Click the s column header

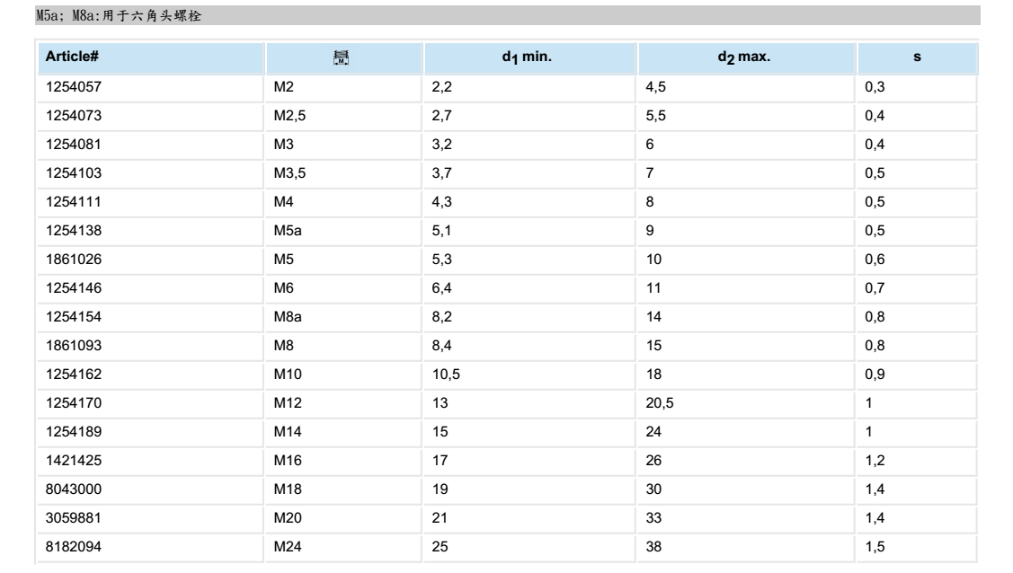pyautogui.click(x=917, y=58)
